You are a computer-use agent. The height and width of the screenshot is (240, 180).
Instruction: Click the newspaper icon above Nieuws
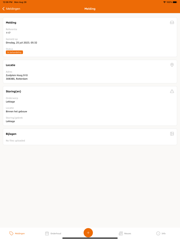coord(120,233)
